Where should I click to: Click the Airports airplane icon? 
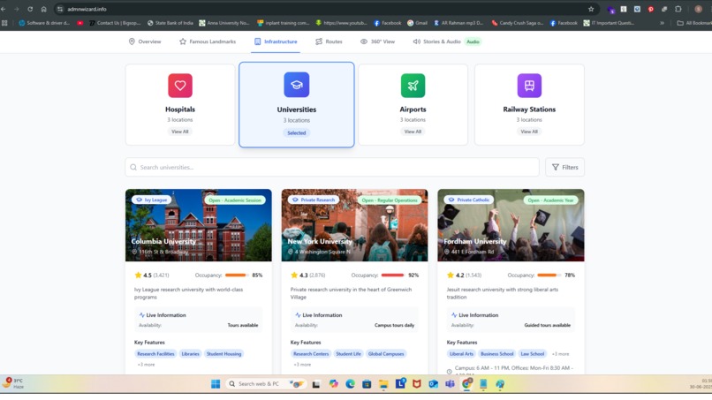[x=413, y=86]
